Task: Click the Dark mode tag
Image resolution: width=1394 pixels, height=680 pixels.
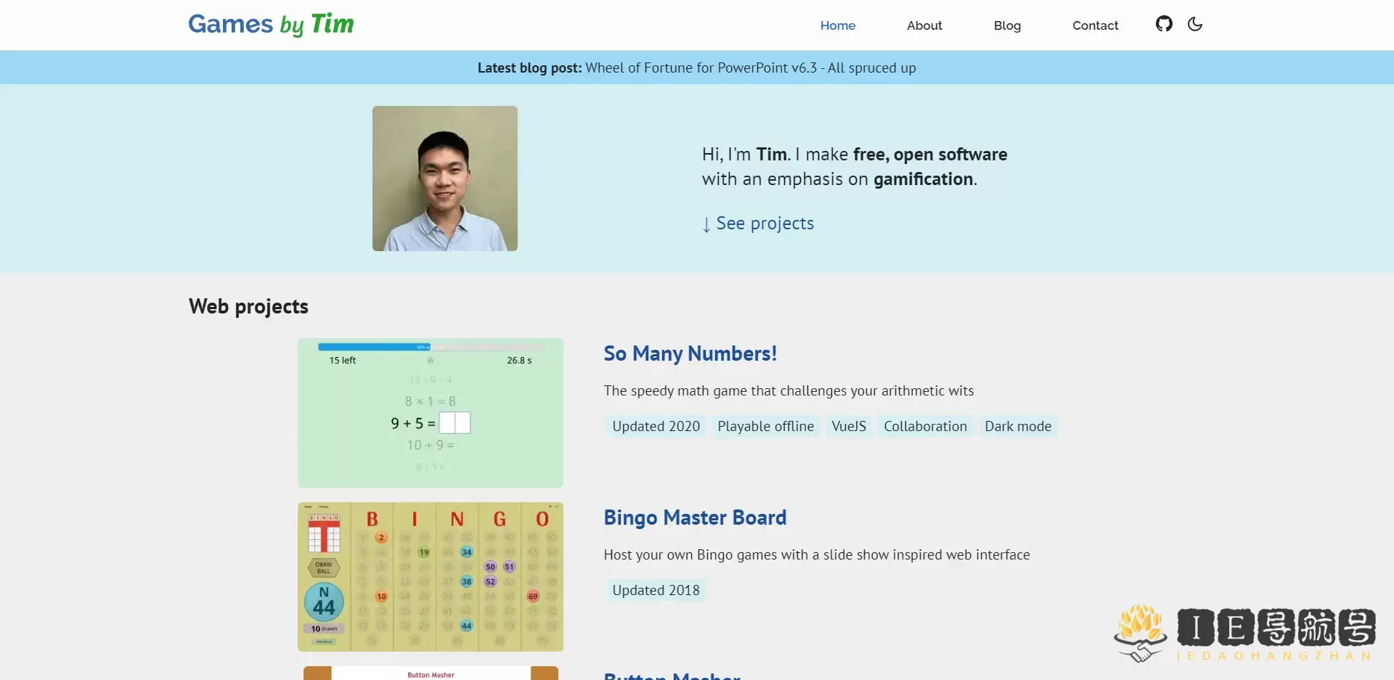Action: pyautogui.click(x=1018, y=426)
